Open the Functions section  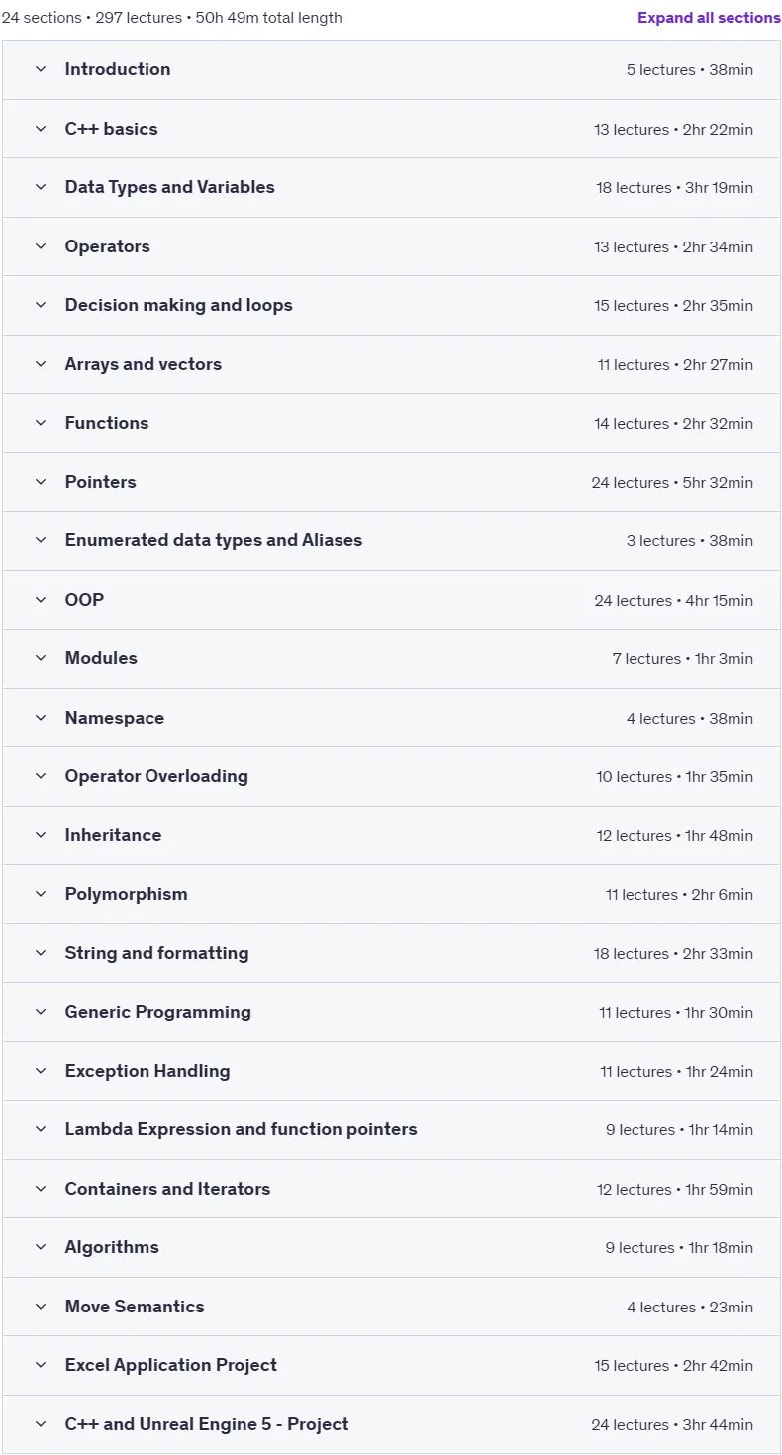tap(391, 423)
